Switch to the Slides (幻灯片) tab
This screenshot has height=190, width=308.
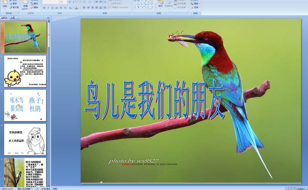[5, 18]
